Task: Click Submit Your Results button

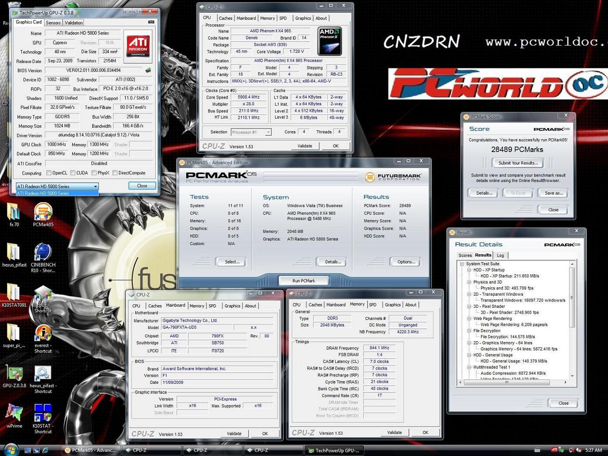Action: pyautogui.click(x=518, y=163)
